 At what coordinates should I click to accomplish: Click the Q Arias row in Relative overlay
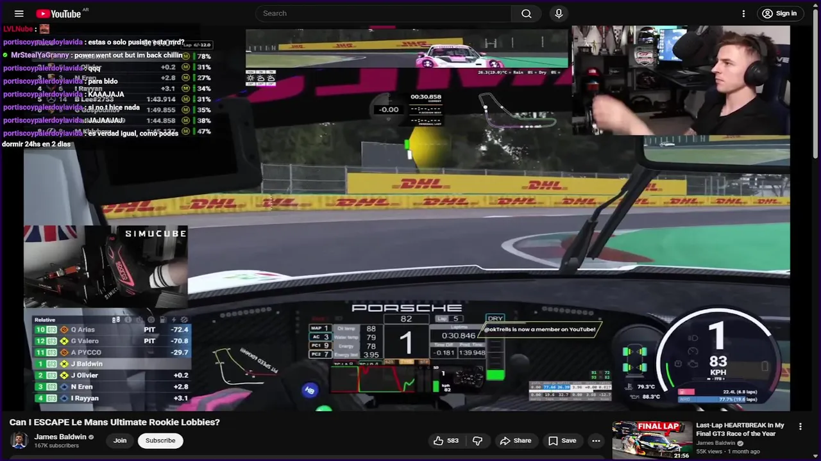point(112,330)
